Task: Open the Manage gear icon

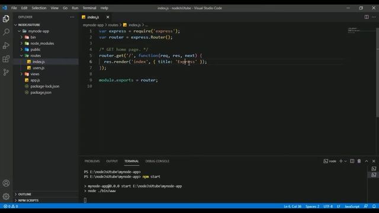Action: coord(6,196)
